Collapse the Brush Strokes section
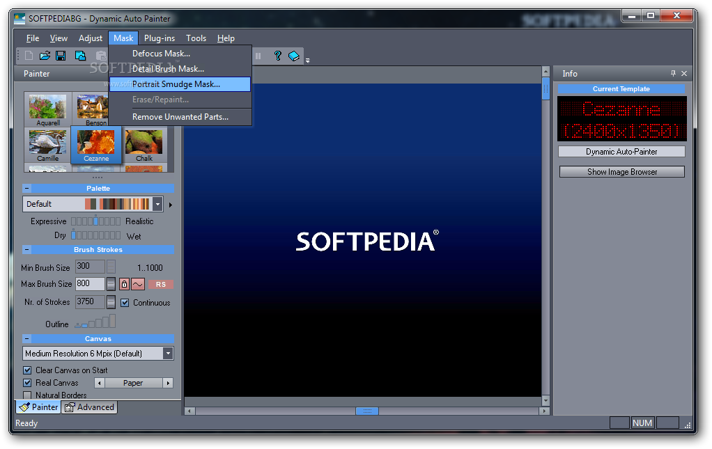The width and height of the screenshot is (712, 449). pyautogui.click(x=26, y=249)
